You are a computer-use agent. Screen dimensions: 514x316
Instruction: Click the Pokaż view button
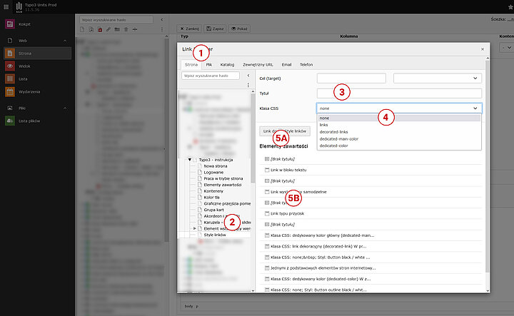240,29
